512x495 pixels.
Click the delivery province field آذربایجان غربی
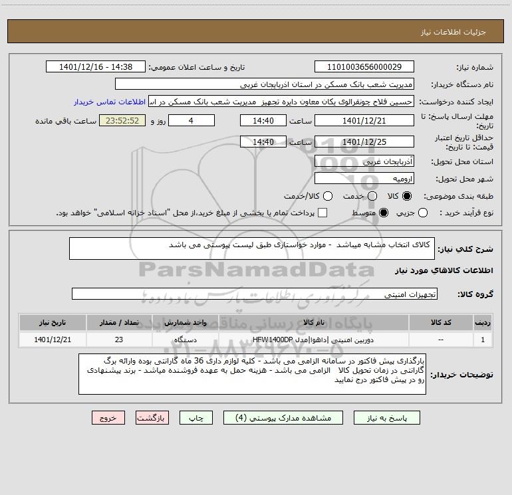(x=364, y=161)
